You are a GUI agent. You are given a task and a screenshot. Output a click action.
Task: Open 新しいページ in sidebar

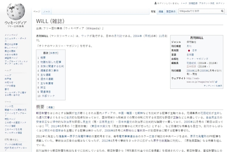tap(11, 48)
